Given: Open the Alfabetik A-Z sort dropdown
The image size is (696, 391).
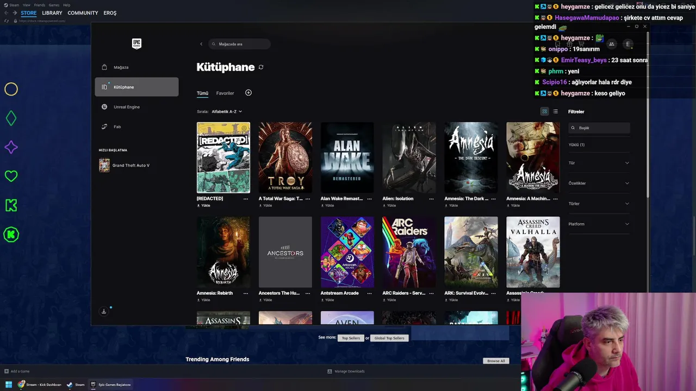Looking at the screenshot, I should pyautogui.click(x=227, y=111).
